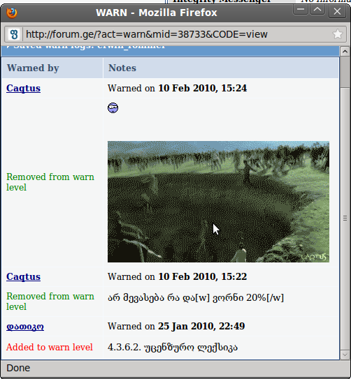351x379 pixels.
Task: Open Caqtus profile link for 15:22 warning
Action: [23, 277]
